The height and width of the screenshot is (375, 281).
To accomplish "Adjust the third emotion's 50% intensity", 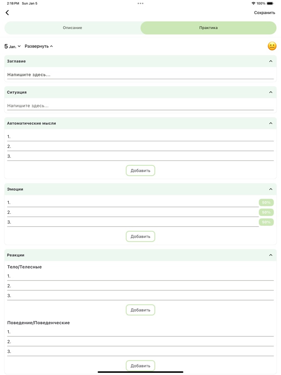I will point(266,222).
